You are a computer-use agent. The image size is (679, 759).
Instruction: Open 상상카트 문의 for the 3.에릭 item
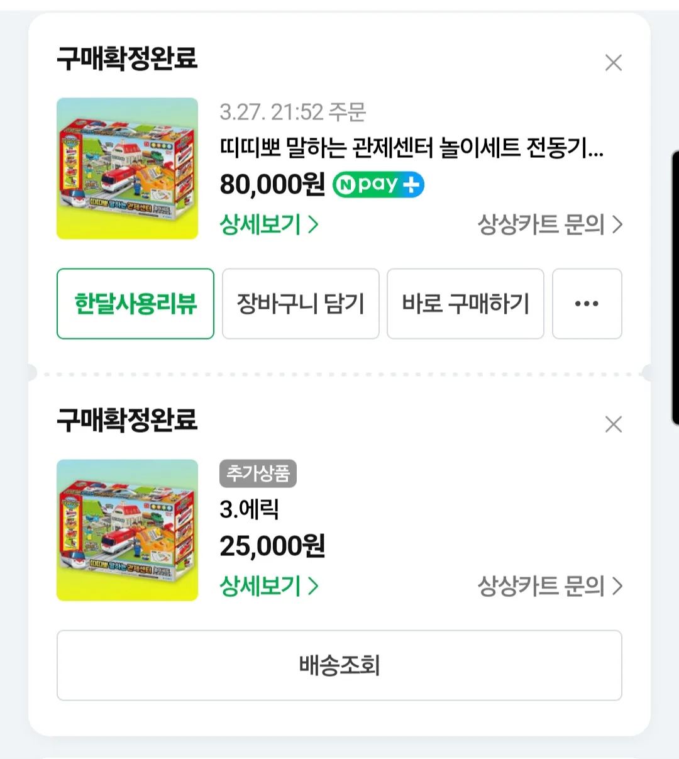point(550,586)
